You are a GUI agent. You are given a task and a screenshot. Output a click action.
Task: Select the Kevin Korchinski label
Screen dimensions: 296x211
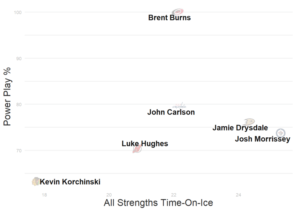pyautogui.click(x=70, y=182)
